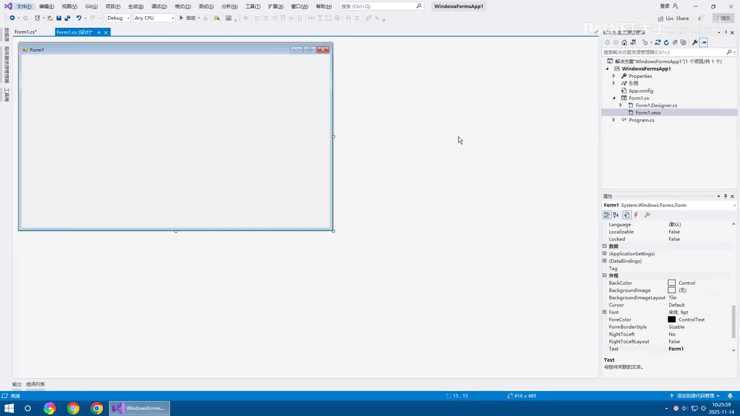Open the 输出 output tab at bottom
740x416 pixels.
pos(17,384)
